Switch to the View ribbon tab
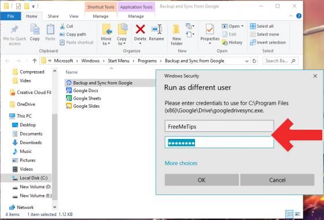The image size is (324, 220). pyautogui.click(x=74, y=16)
